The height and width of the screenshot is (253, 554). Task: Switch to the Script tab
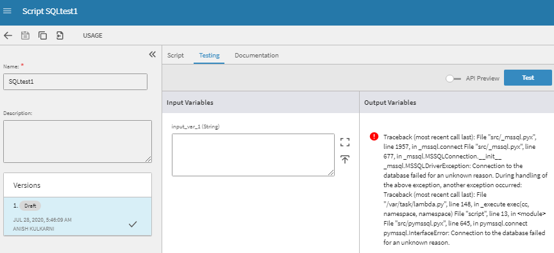176,55
